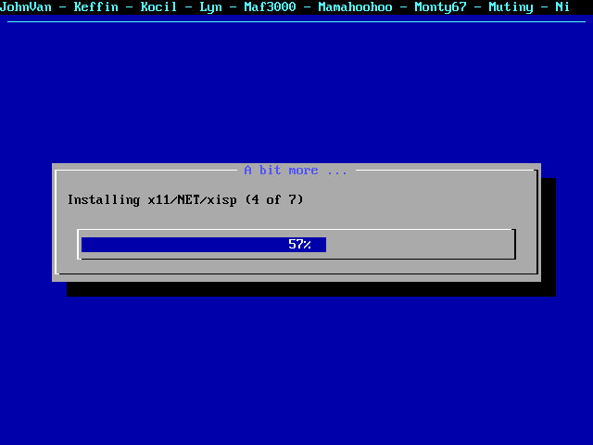The image size is (593, 445).
Task: Select the Mamahoohoo name in the banner
Action: [x=355, y=6]
